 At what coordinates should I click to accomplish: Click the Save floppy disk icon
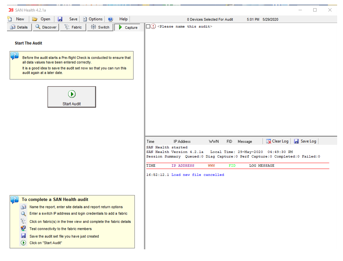click(x=60, y=19)
